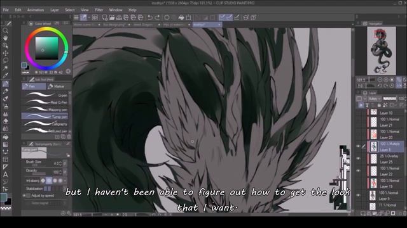
Task: Select the Eyedropper tool
Action: coord(5,75)
